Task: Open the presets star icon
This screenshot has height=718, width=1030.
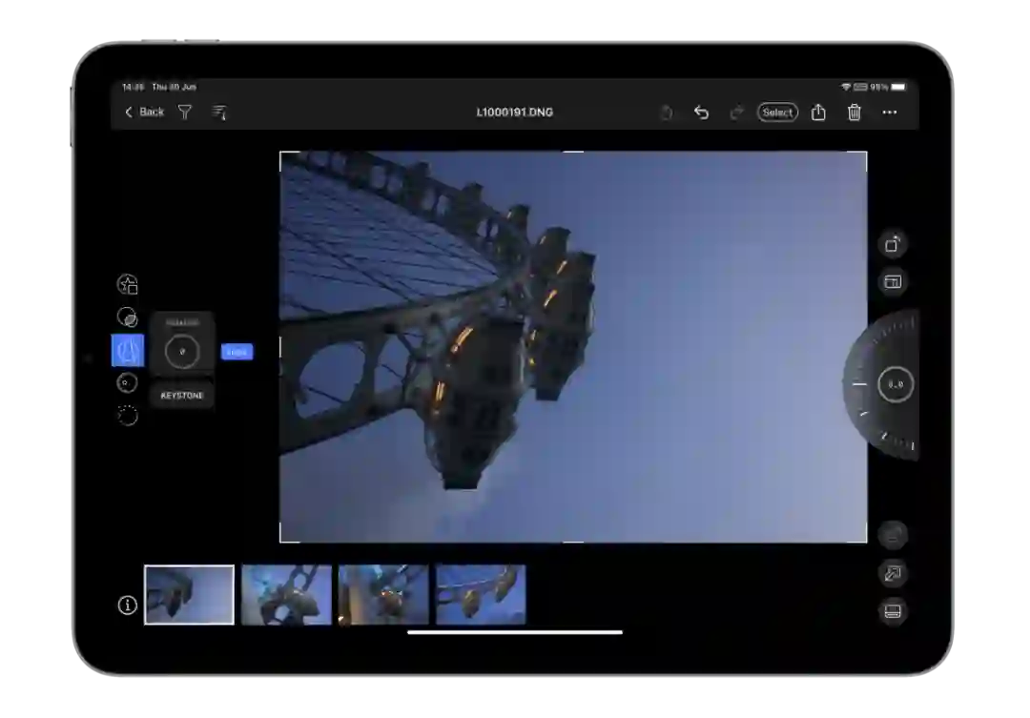Action: (x=128, y=284)
